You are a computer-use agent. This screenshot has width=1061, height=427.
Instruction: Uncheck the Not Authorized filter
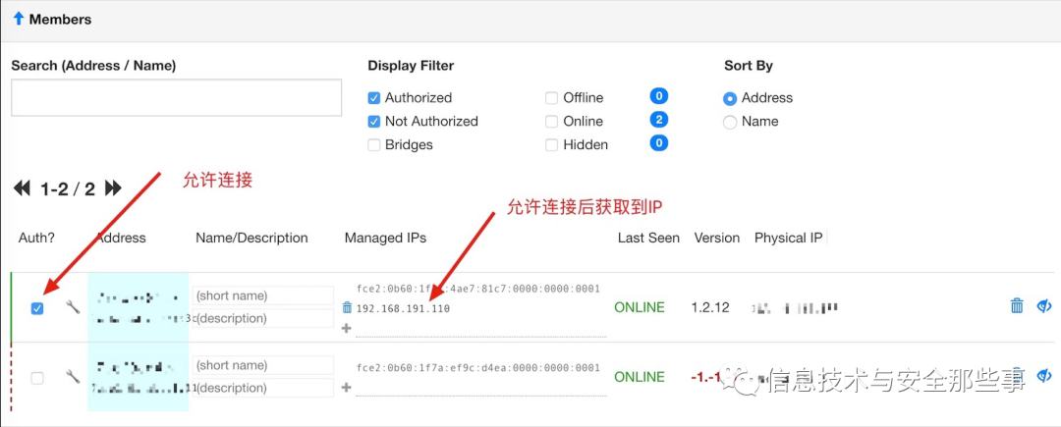click(373, 122)
